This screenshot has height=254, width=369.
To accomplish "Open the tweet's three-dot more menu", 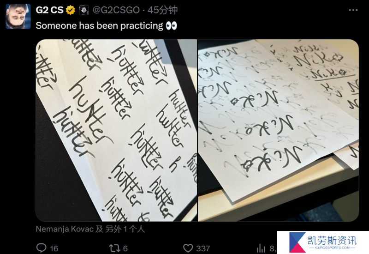I will 353,10.
